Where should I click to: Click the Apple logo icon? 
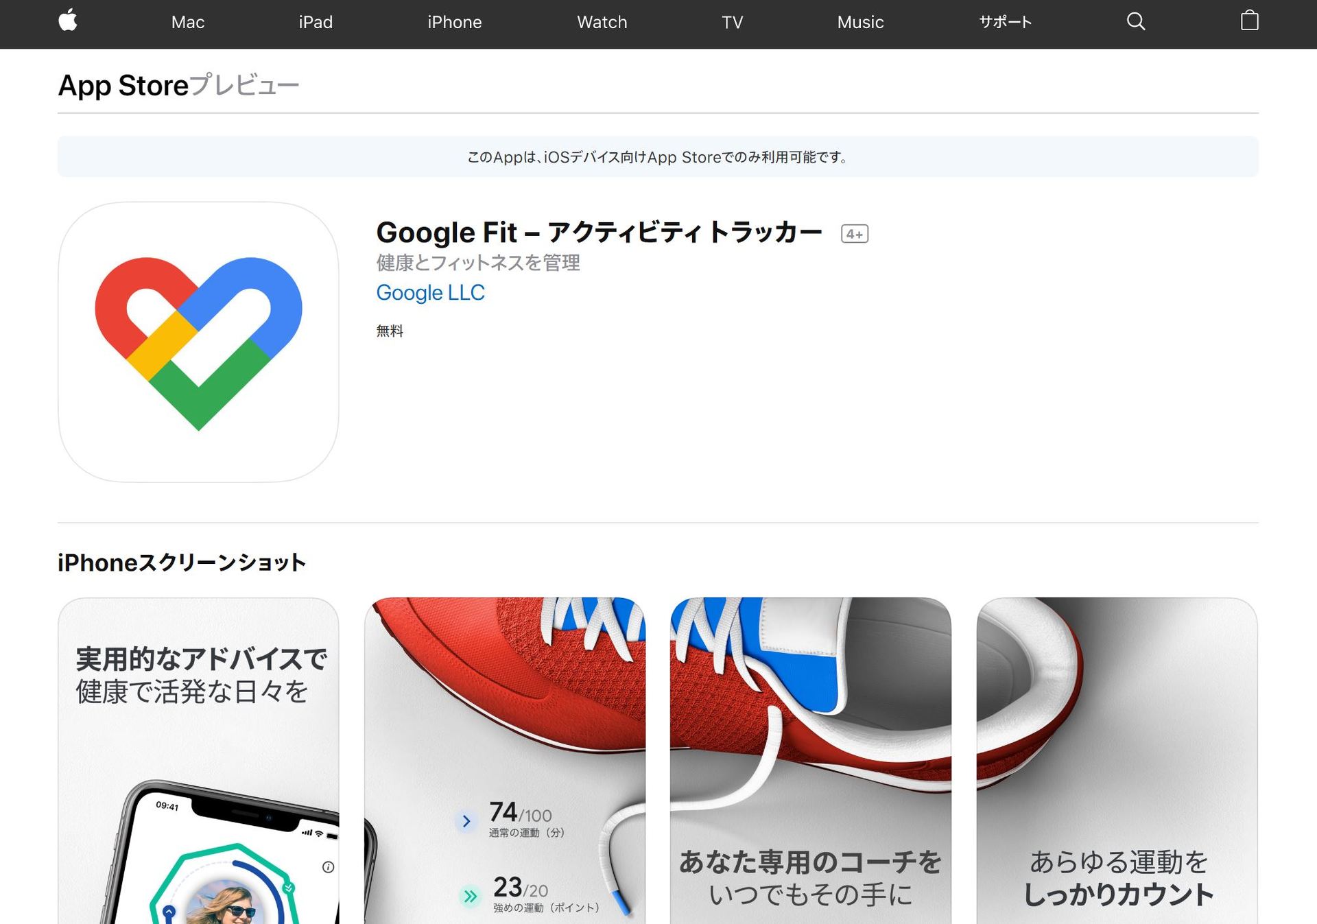[x=68, y=21]
